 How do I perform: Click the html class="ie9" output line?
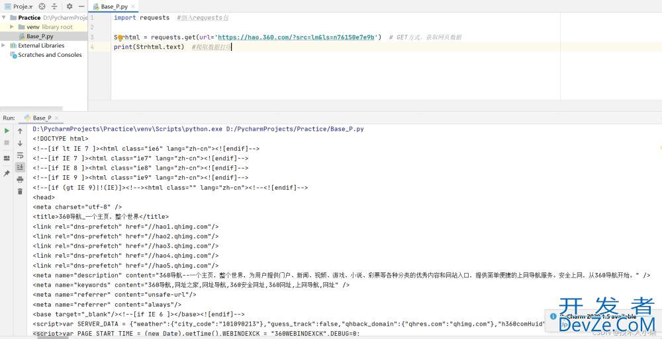[140, 178]
